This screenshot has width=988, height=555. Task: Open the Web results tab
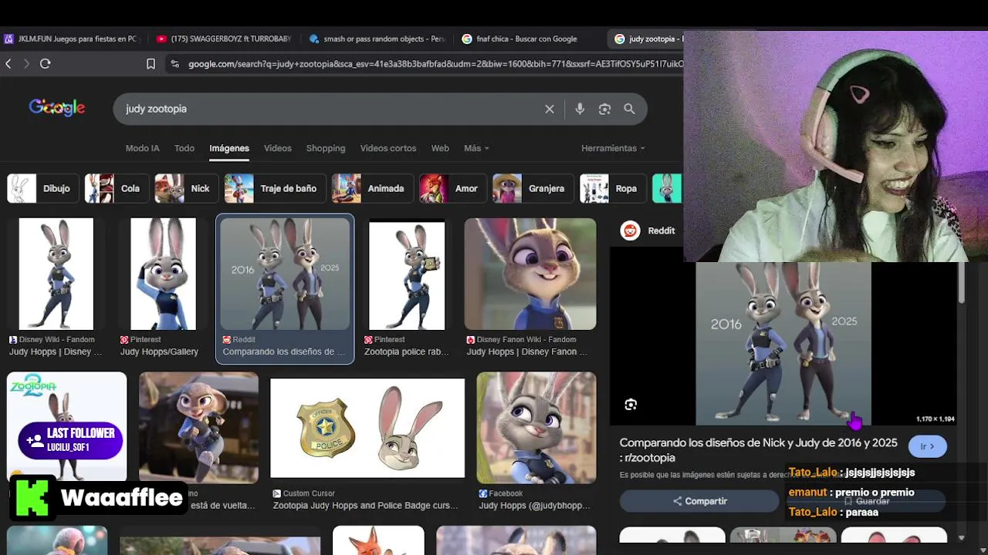click(440, 148)
